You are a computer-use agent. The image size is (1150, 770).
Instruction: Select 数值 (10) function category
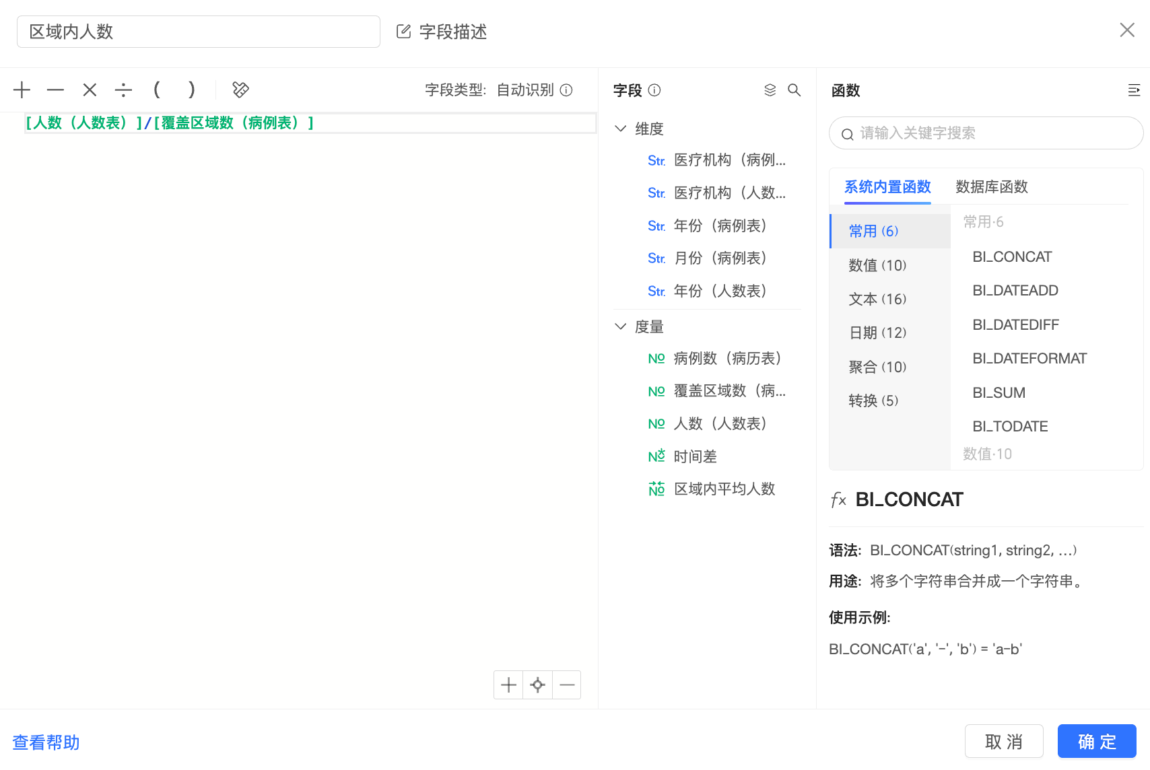click(x=890, y=265)
